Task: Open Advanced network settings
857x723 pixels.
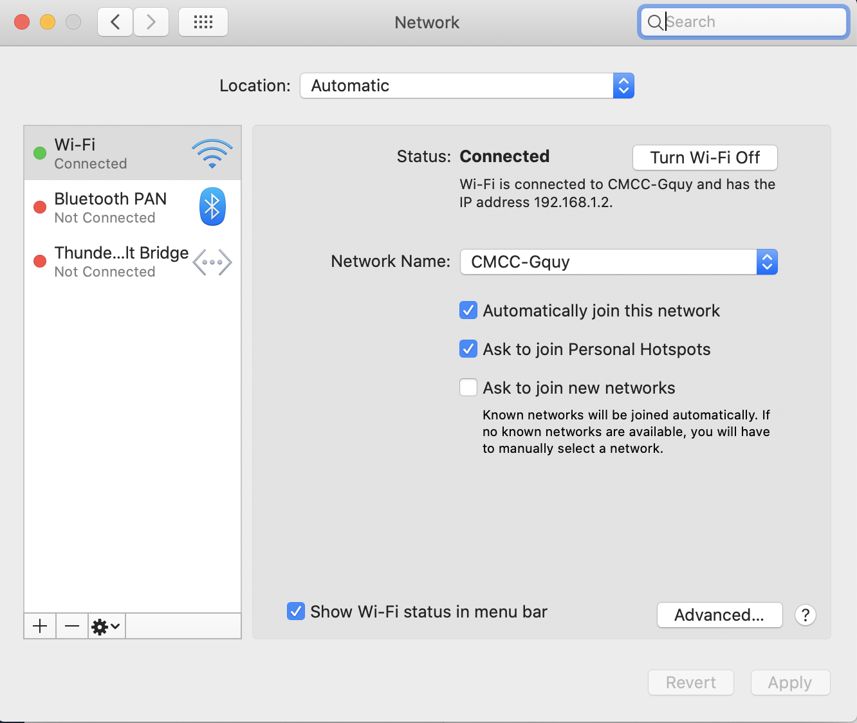Action: pos(719,615)
